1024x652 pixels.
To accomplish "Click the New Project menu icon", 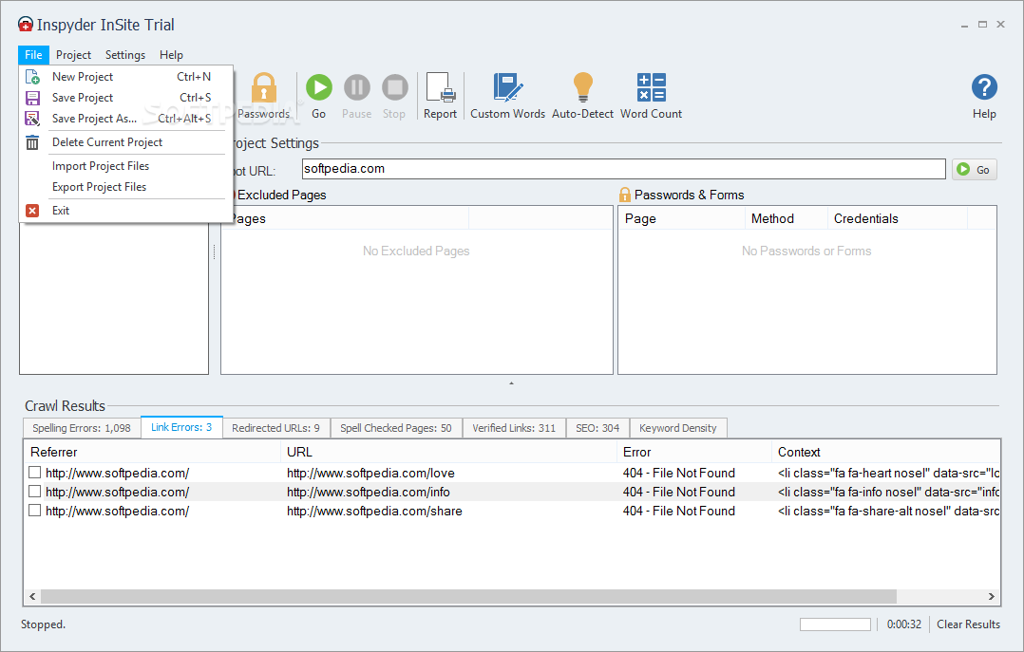I will coord(32,77).
